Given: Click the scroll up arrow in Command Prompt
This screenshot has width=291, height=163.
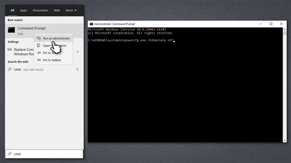Looking at the screenshot, I should (285, 29).
